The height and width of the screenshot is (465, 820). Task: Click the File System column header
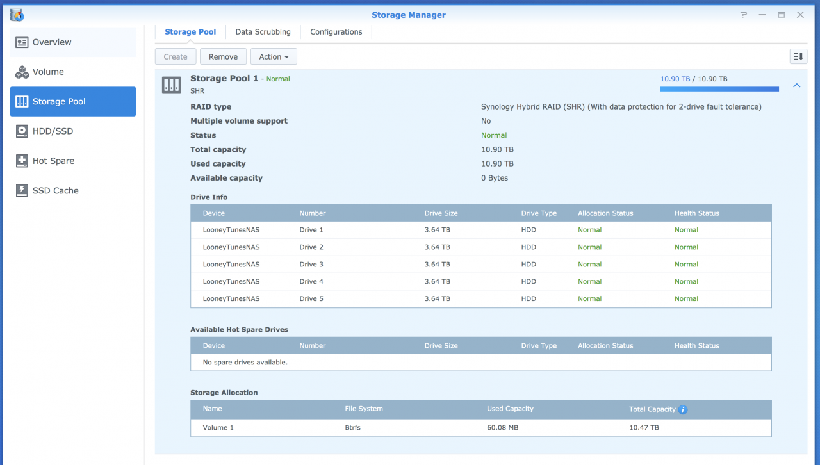pyautogui.click(x=364, y=409)
